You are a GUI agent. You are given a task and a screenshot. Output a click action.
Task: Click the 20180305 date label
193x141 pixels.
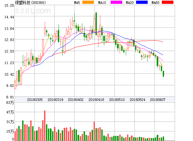(x=35, y=100)
